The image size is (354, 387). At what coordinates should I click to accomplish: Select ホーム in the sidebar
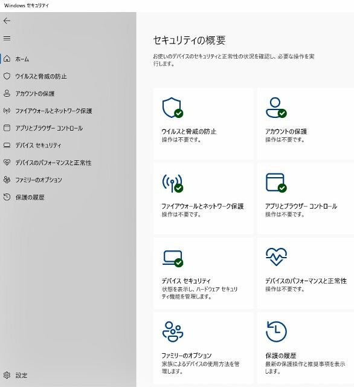tap(22, 59)
